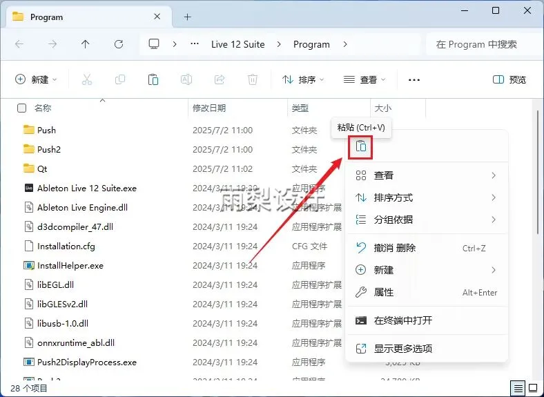Click the InstallHelper.exe file icon
This screenshot has height=397, width=544.
(x=29, y=266)
